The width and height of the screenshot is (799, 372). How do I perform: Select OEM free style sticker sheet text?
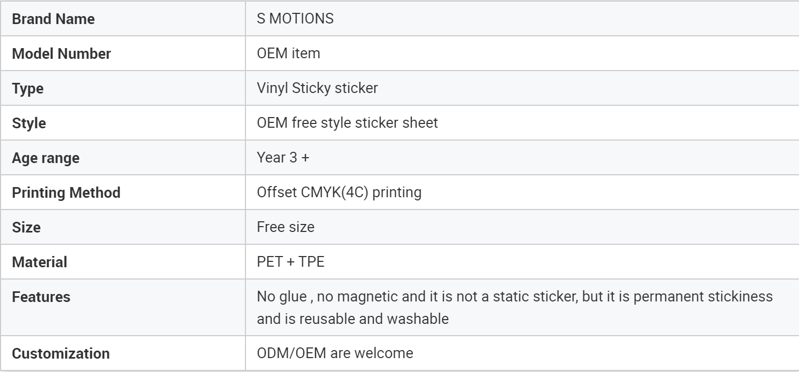tap(347, 123)
